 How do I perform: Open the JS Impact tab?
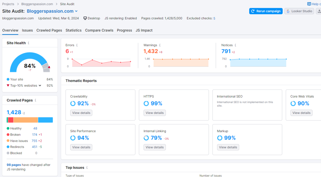[144, 30]
